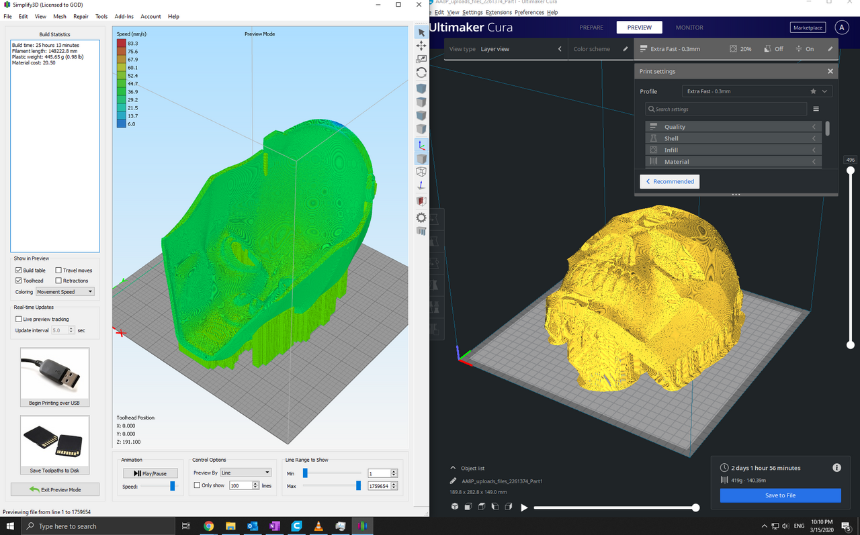This screenshot has height=535, width=860.
Task: Edit the color scheme pencil icon
Action: [626, 49]
